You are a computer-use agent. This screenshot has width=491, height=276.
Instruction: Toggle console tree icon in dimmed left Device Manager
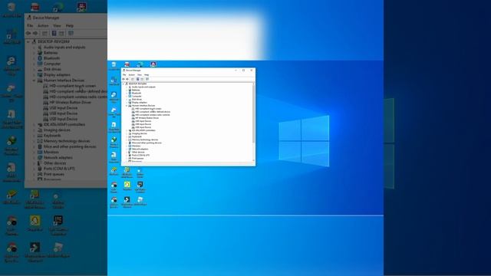click(x=44, y=33)
